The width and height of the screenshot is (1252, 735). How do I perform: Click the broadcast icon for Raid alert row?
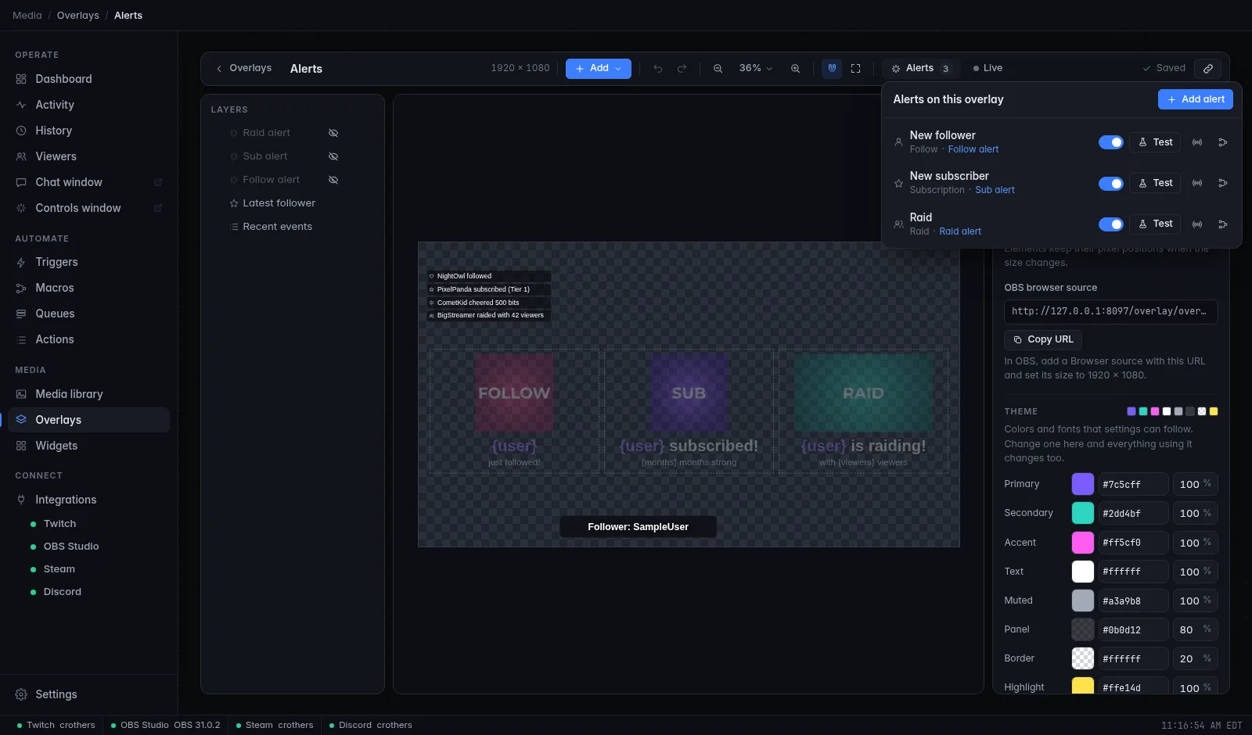pos(1197,224)
